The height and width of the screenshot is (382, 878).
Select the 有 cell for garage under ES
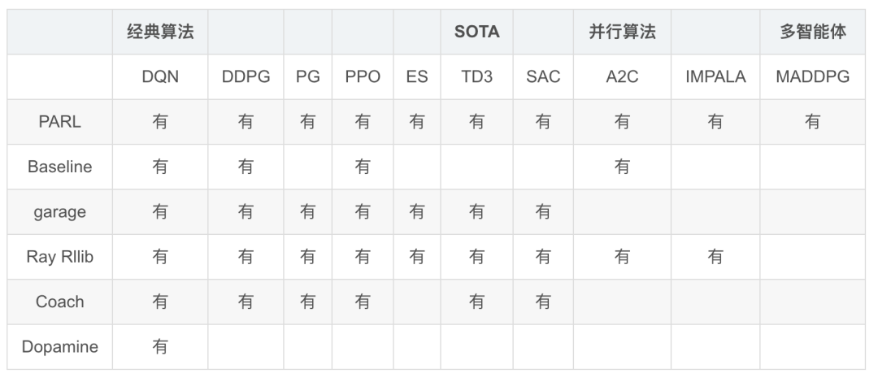pos(416,211)
